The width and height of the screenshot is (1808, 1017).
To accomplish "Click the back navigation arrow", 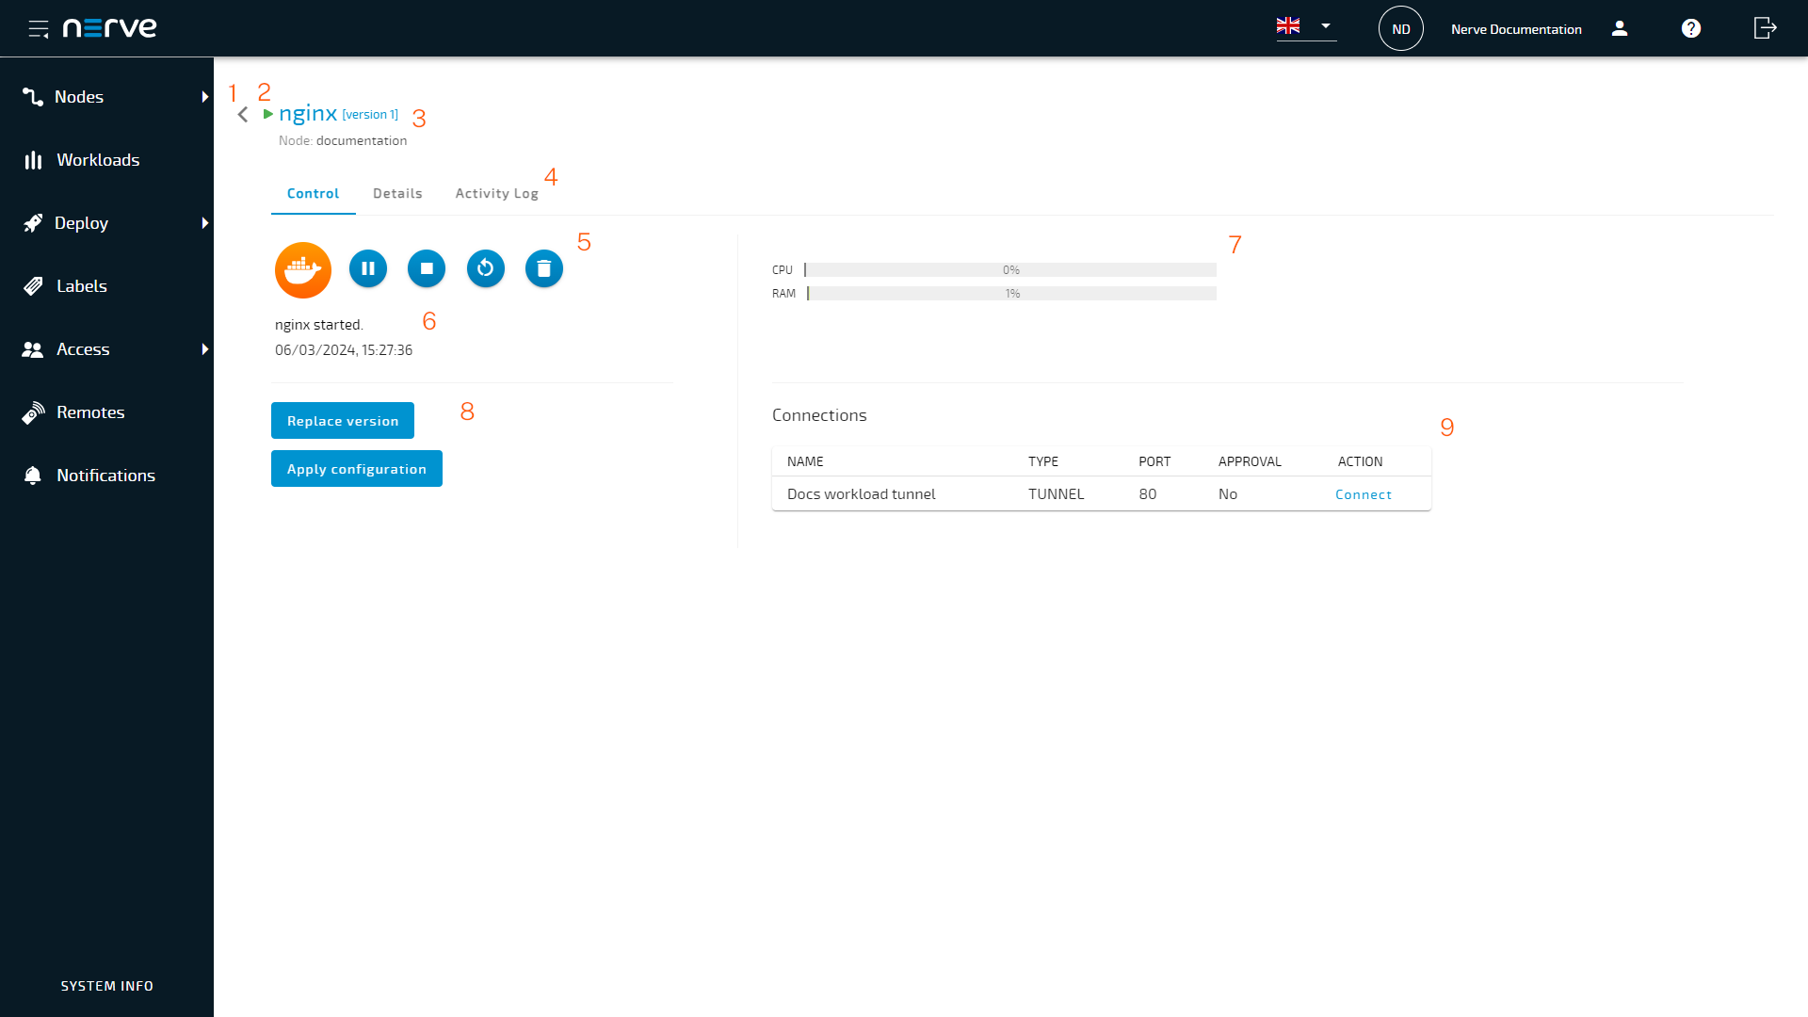I will [245, 114].
